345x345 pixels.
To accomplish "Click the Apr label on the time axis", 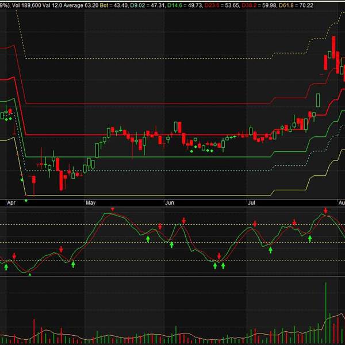I will (x=11, y=202).
